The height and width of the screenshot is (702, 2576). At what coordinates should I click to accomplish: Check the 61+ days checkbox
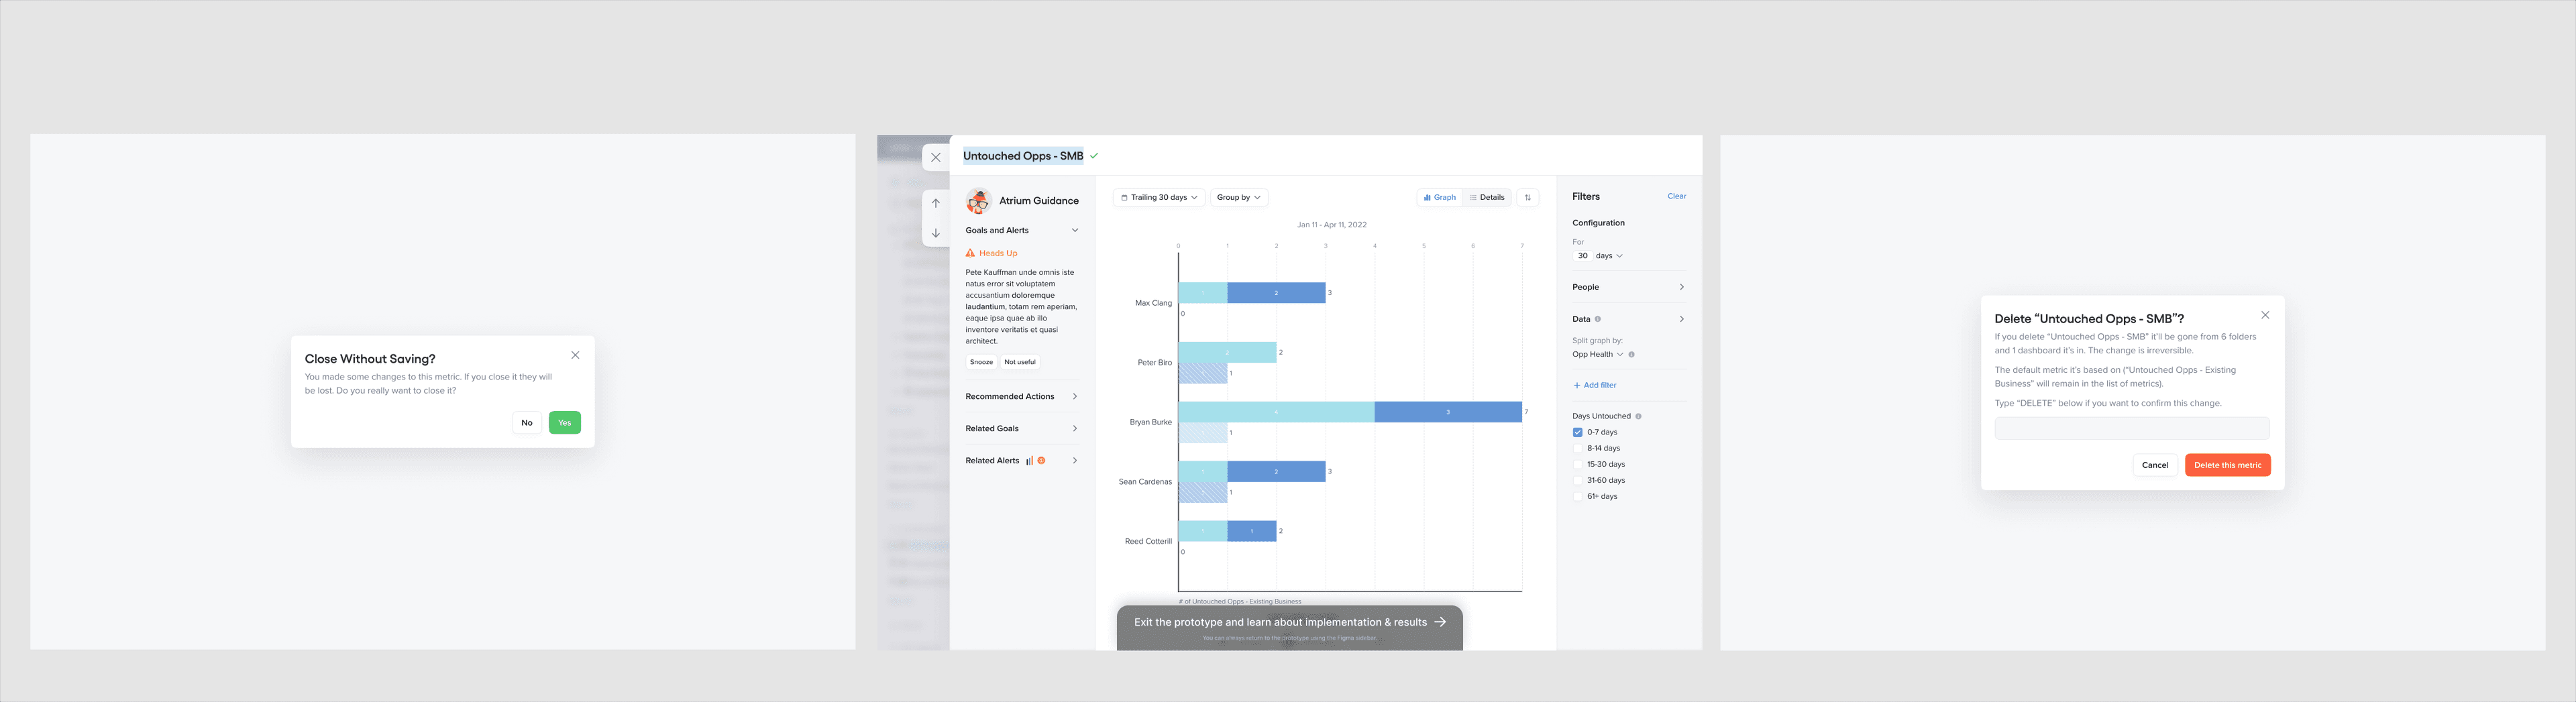(1577, 496)
